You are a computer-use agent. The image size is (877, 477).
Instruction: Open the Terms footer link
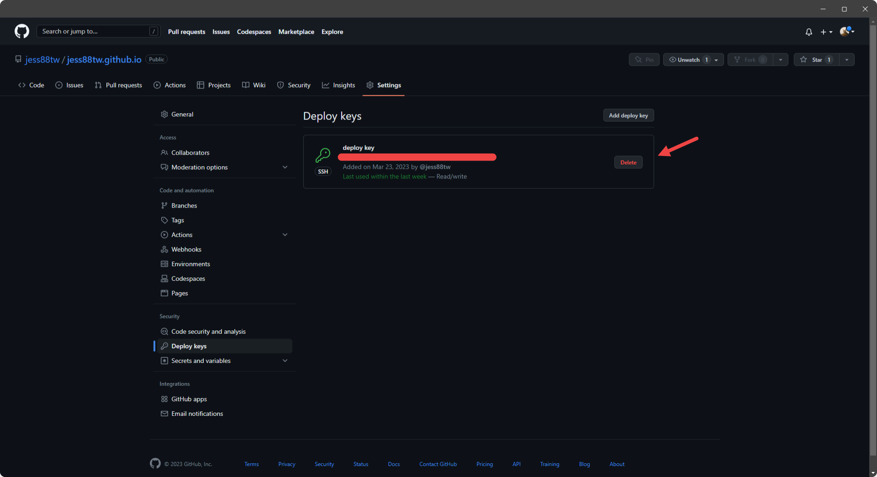click(252, 464)
